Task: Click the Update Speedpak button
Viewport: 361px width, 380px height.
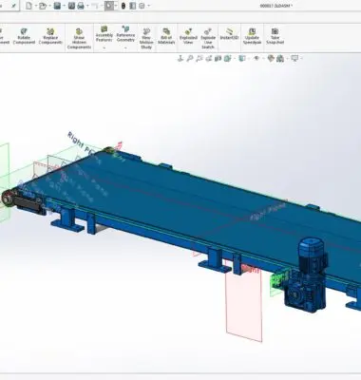Action: (252, 36)
